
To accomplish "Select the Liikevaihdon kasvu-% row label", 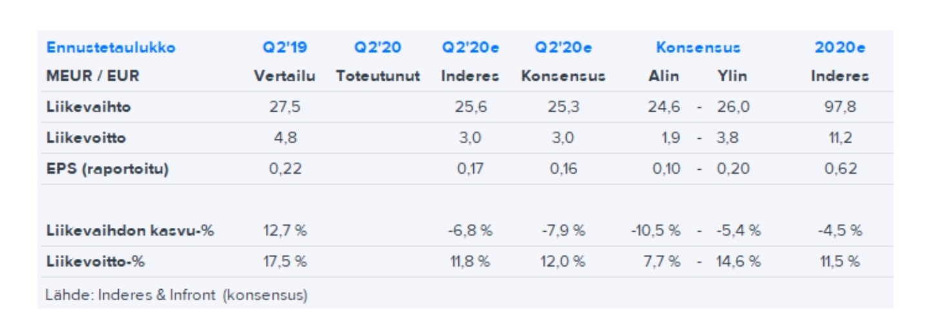I will 130,230.
